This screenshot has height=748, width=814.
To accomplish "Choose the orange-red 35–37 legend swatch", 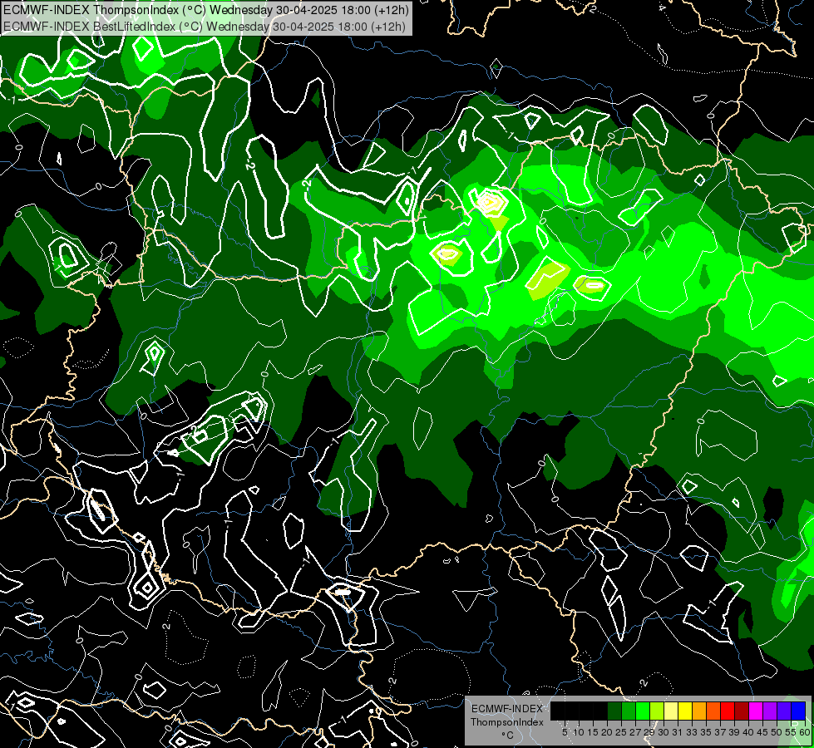I will point(713,711).
